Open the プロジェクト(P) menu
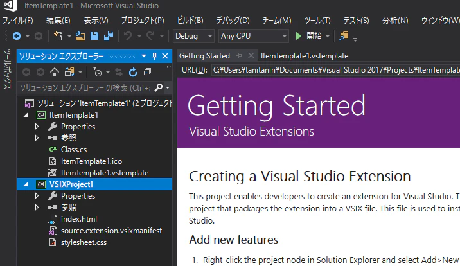Image resolution: width=460 pixels, height=266 pixels. pos(143,21)
